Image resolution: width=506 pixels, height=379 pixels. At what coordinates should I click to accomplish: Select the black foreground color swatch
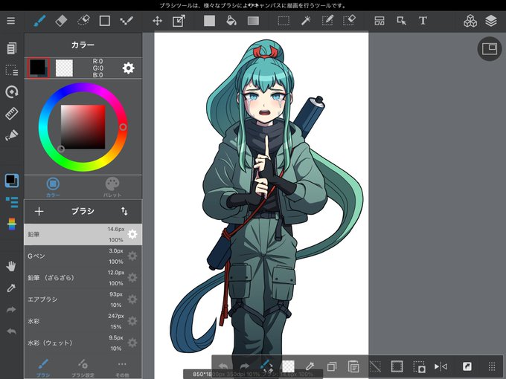tap(38, 68)
